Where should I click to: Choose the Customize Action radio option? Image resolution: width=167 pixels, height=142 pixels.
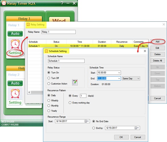coord(49,84)
